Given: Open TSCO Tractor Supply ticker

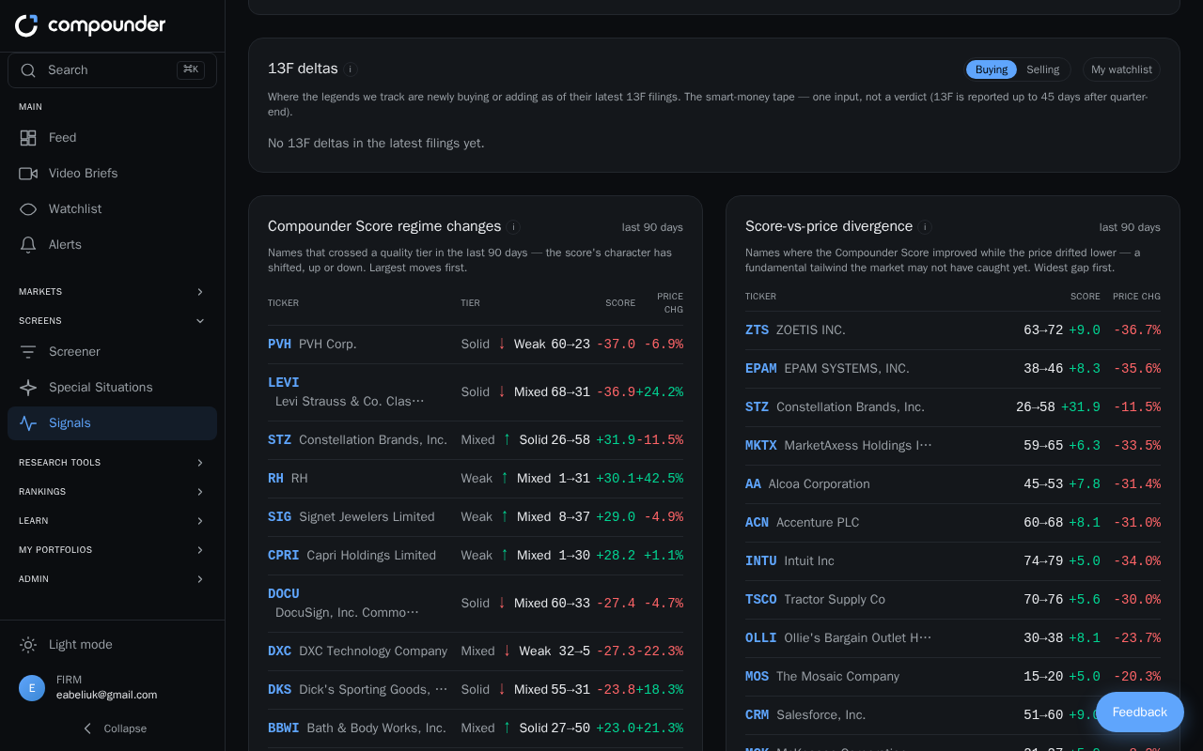Looking at the screenshot, I should point(760,600).
